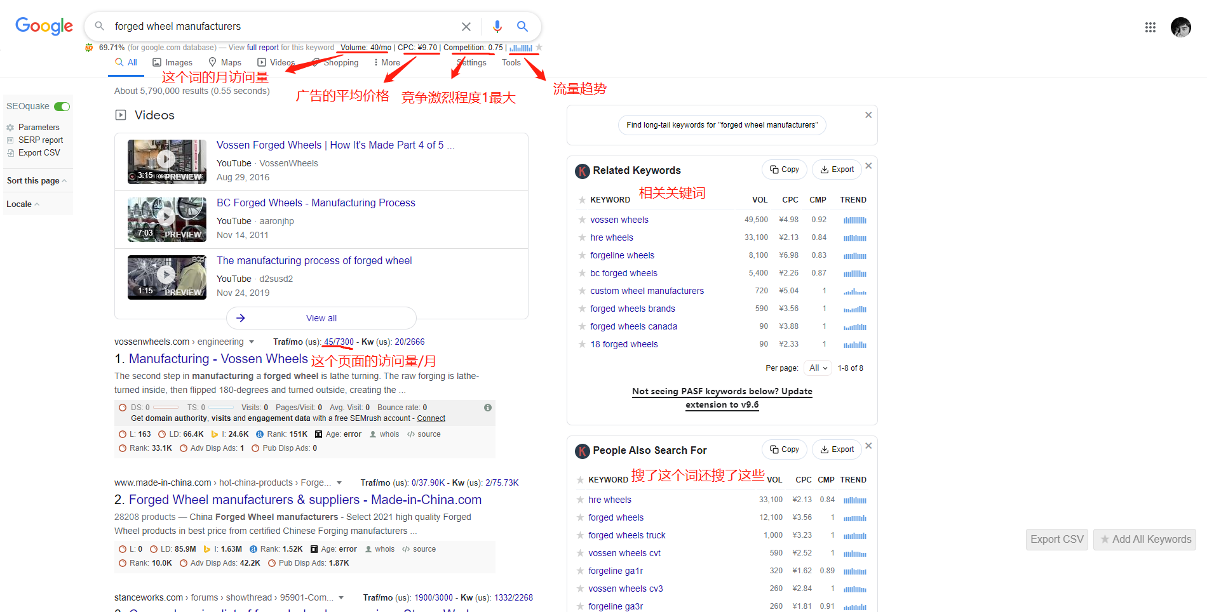Play the manufacturing process of forged wheel thumbnail

click(x=167, y=277)
